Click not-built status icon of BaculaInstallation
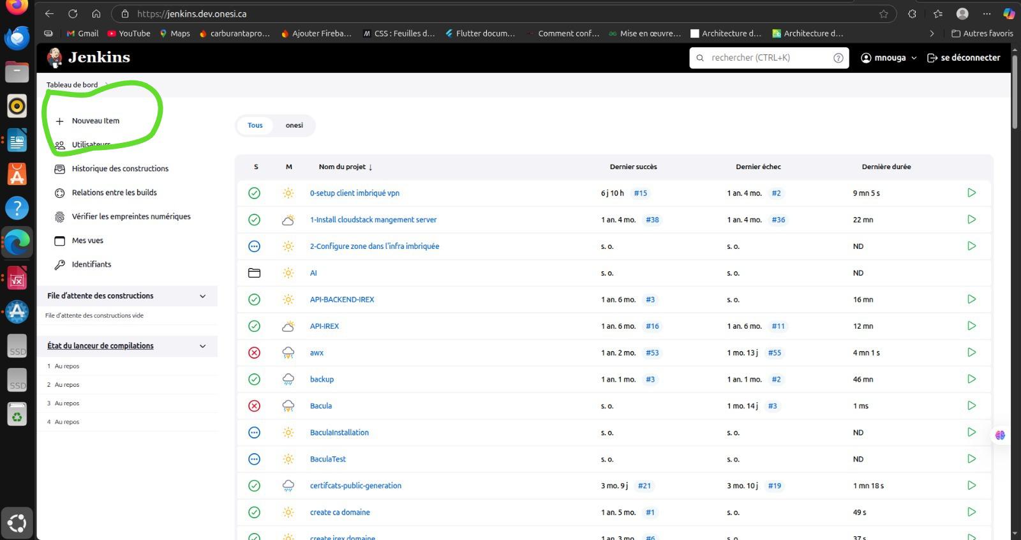 pyautogui.click(x=254, y=432)
